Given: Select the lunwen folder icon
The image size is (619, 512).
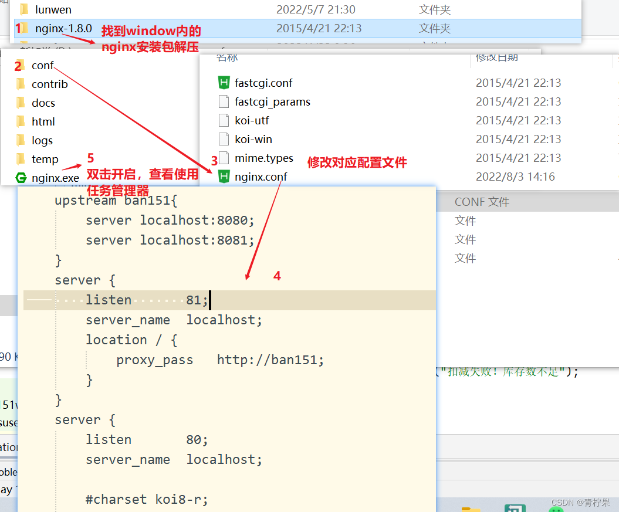Looking at the screenshot, I should [23, 9].
